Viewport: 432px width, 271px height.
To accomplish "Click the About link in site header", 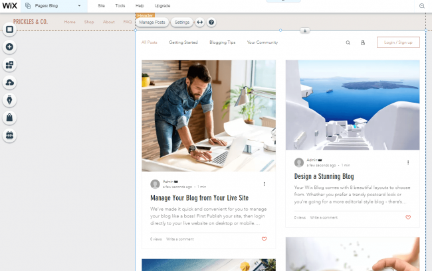I will point(108,22).
